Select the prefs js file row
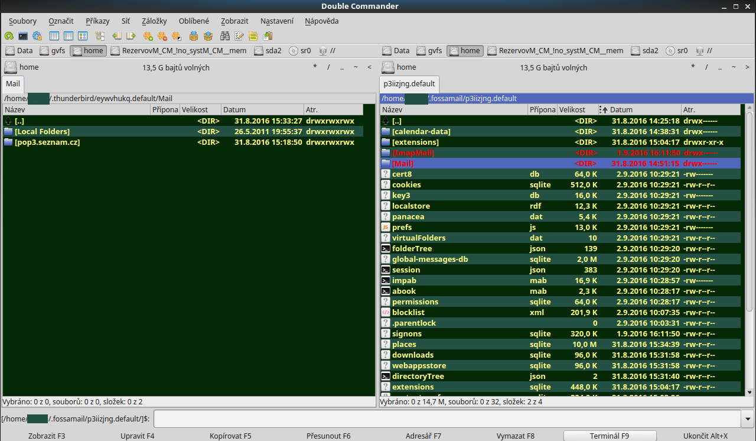Image resolution: width=756 pixels, height=441 pixels. tap(561, 227)
